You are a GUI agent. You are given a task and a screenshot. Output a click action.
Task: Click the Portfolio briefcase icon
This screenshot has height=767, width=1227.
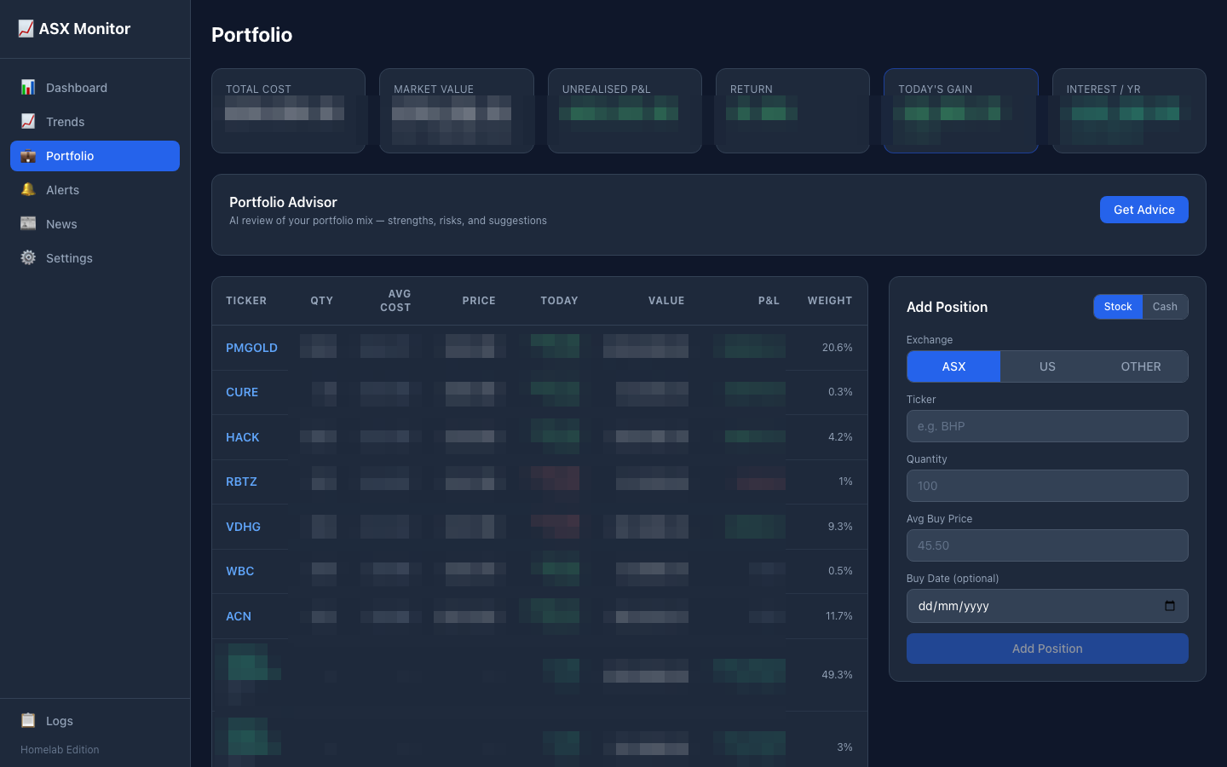pyautogui.click(x=28, y=156)
